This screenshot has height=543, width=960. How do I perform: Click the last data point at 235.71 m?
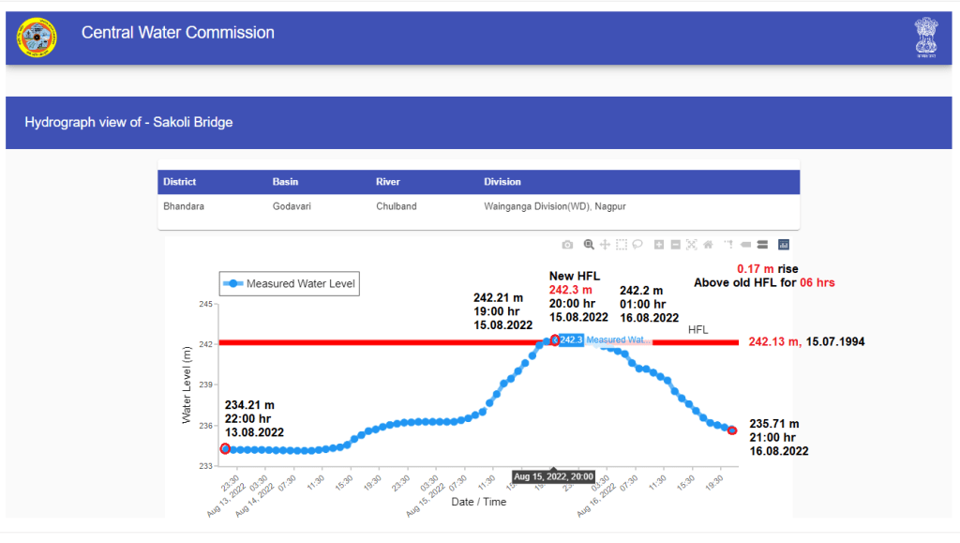pyautogui.click(x=732, y=430)
